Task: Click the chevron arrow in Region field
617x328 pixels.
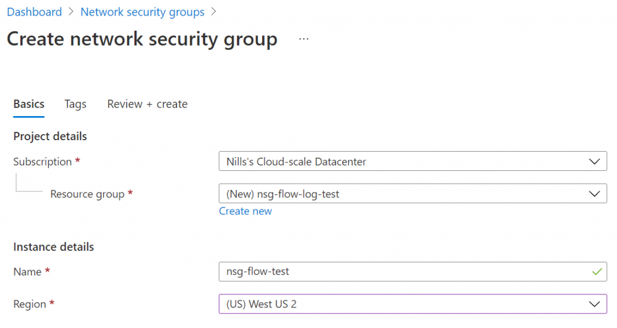Action: [594, 304]
